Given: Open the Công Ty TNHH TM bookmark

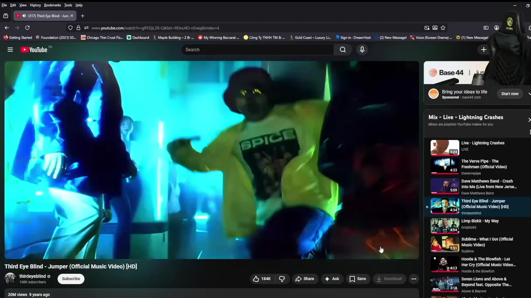Looking at the screenshot, I should pyautogui.click(x=264, y=38).
